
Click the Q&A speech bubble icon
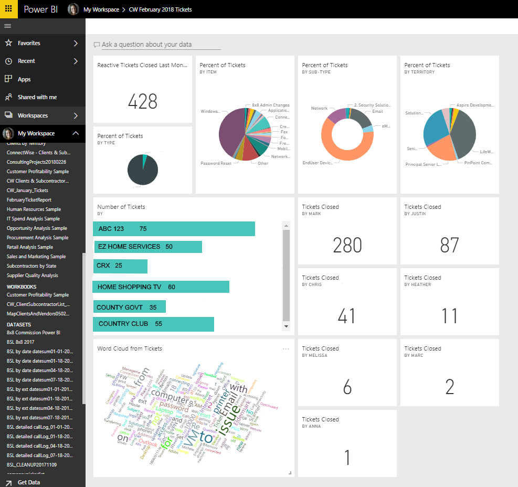97,45
